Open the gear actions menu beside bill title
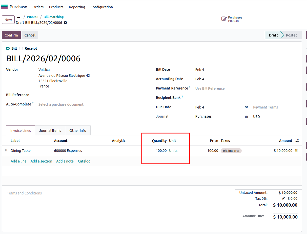 [66, 23]
